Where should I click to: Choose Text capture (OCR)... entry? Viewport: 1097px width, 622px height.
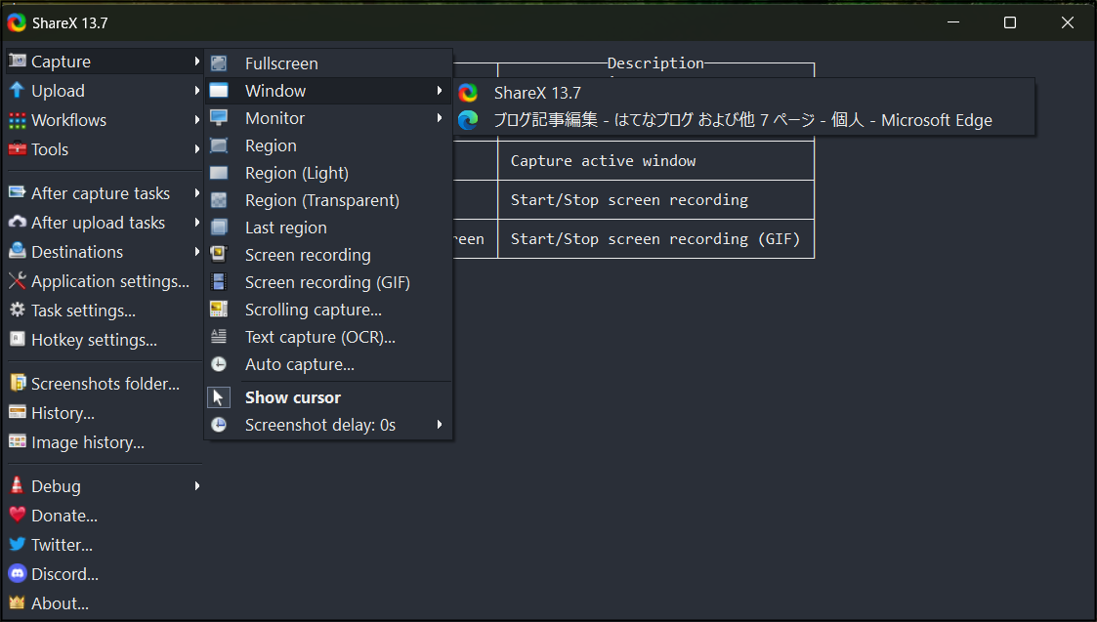point(329,337)
